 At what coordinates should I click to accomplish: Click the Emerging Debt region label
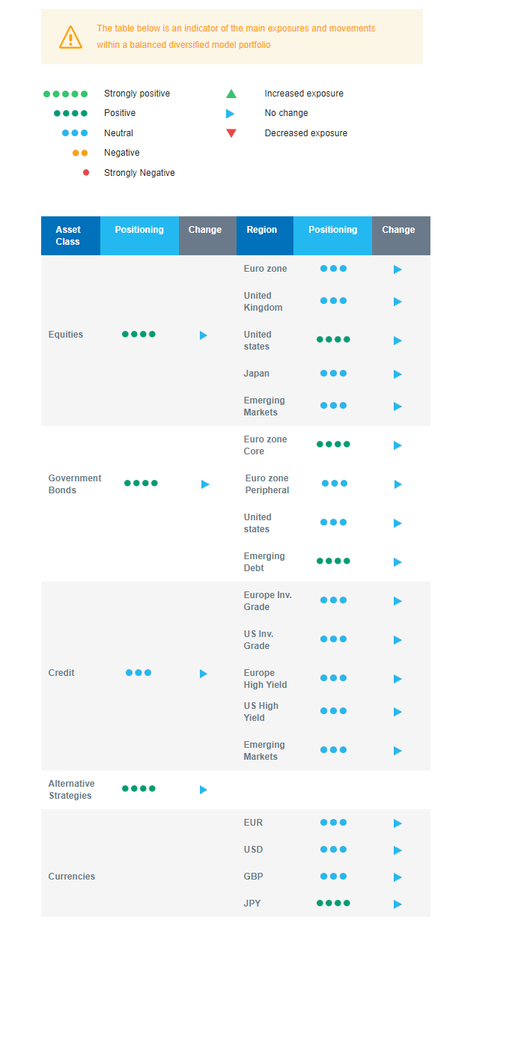tap(264, 562)
